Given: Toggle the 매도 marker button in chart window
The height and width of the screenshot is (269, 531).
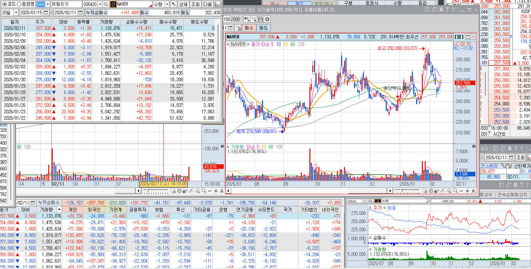Looking at the screenshot, I should click(x=263, y=28).
